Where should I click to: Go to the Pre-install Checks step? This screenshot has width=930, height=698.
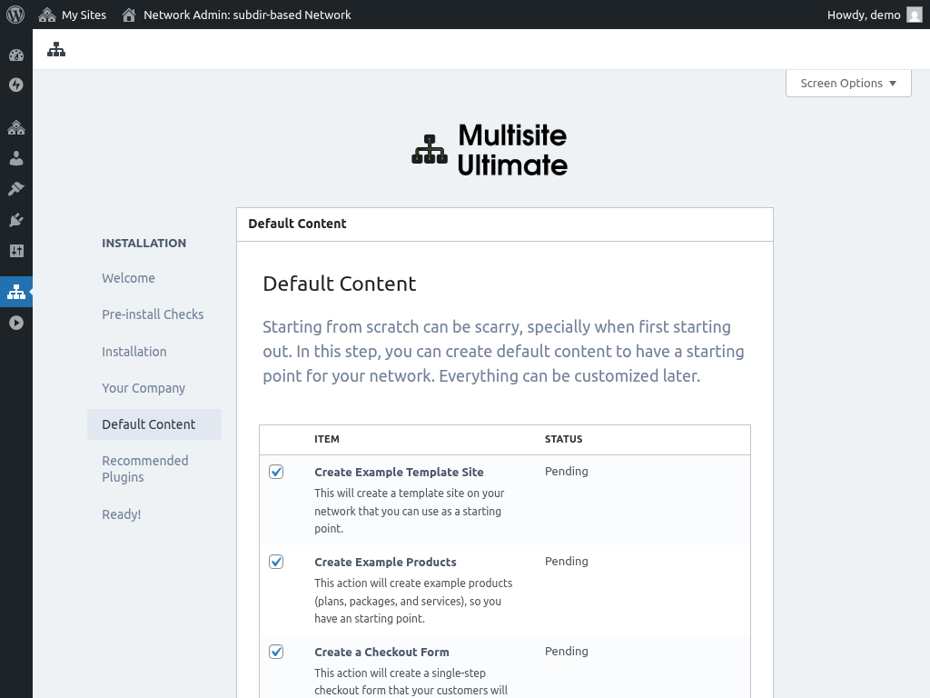tap(153, 314)
